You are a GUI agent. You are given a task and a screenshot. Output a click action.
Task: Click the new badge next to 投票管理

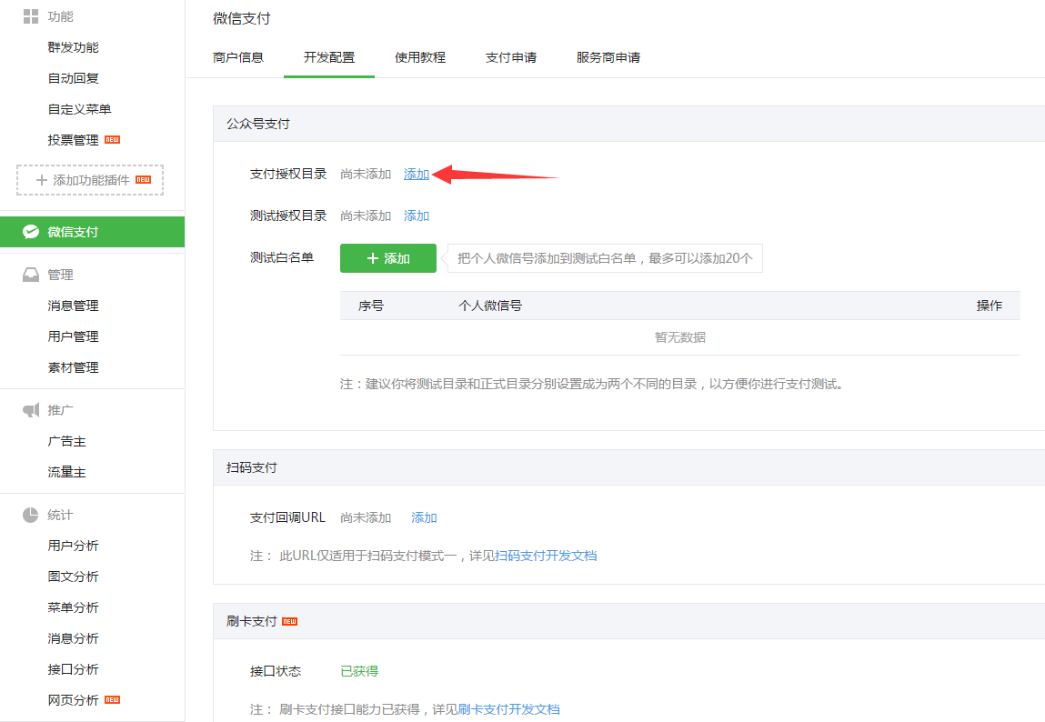[112, 140]
